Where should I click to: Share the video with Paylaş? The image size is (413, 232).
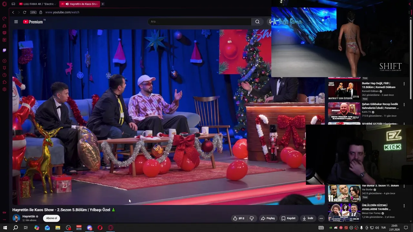[x=268, y=218]
